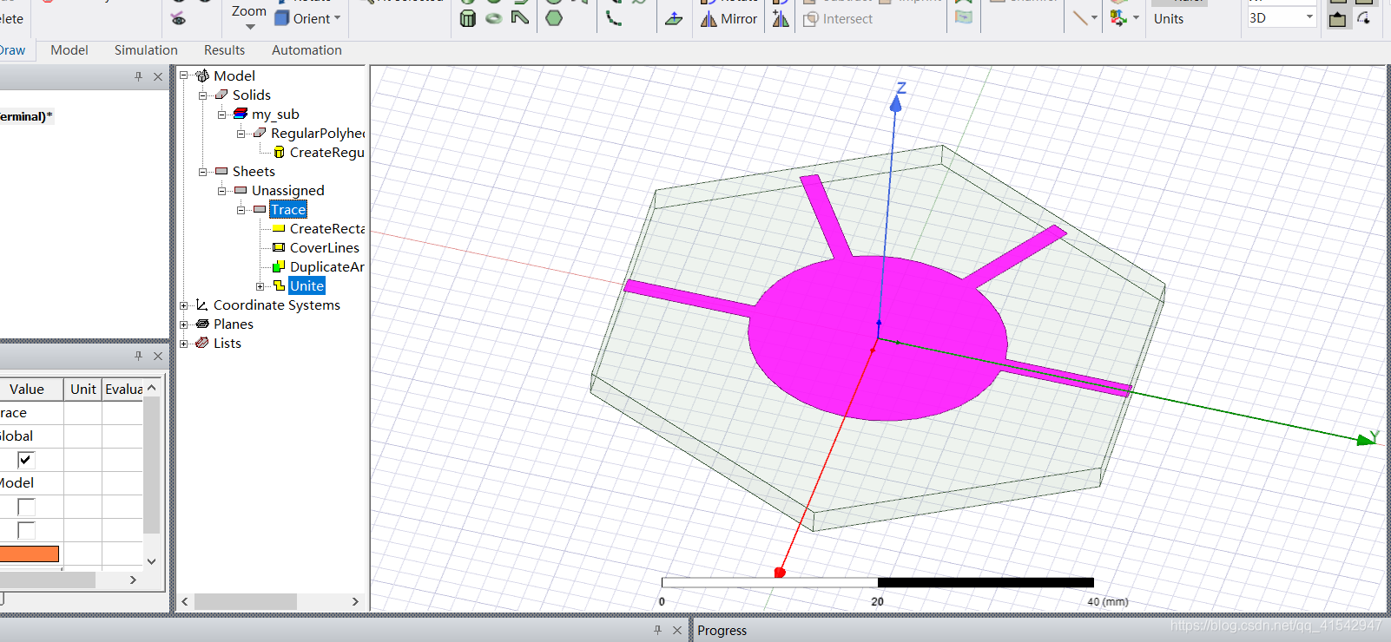Check the second empty checkbox above orange swatch
The height and width of the screenshot is (642, 1391).
pos(26,530)
